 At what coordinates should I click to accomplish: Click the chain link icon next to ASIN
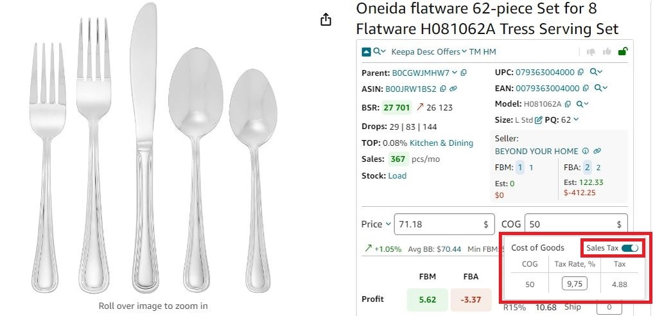coord(453,89)
